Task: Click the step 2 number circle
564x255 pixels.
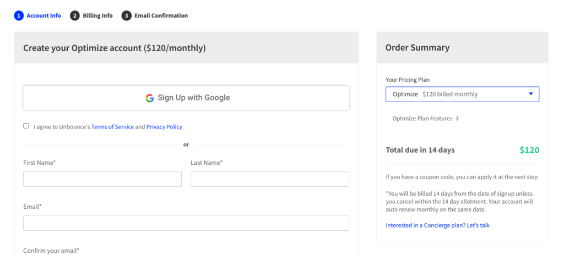Action: coord(75,16)
